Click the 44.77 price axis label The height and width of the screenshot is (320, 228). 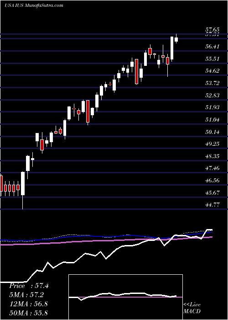[212, 205]
